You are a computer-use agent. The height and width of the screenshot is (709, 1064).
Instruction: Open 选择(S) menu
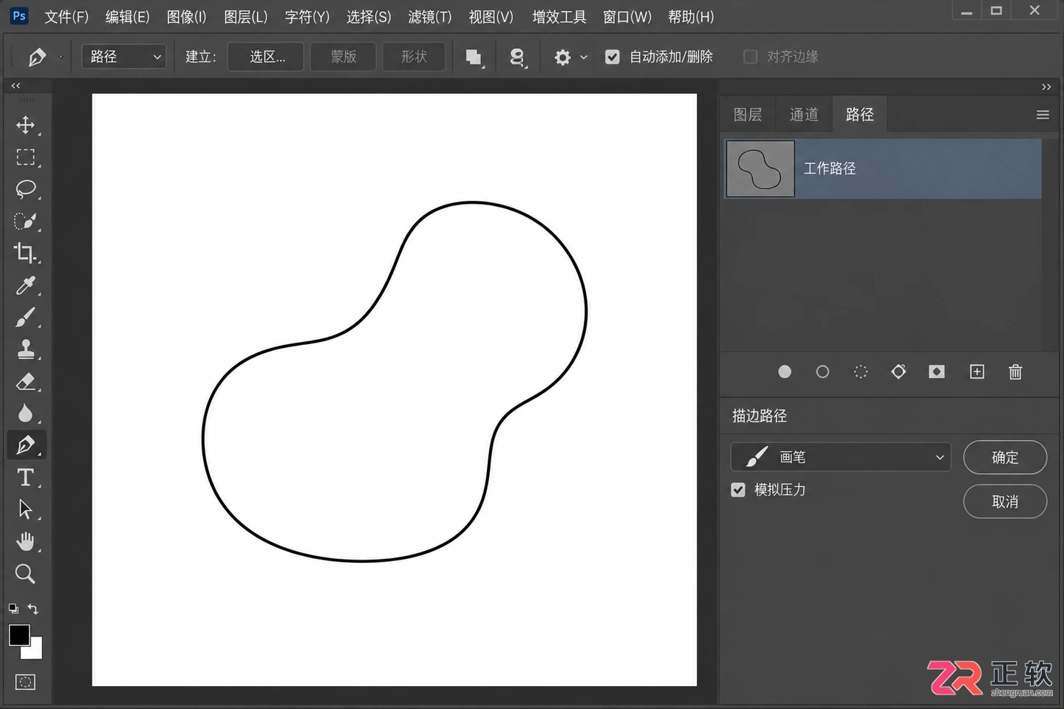[369, 16]
